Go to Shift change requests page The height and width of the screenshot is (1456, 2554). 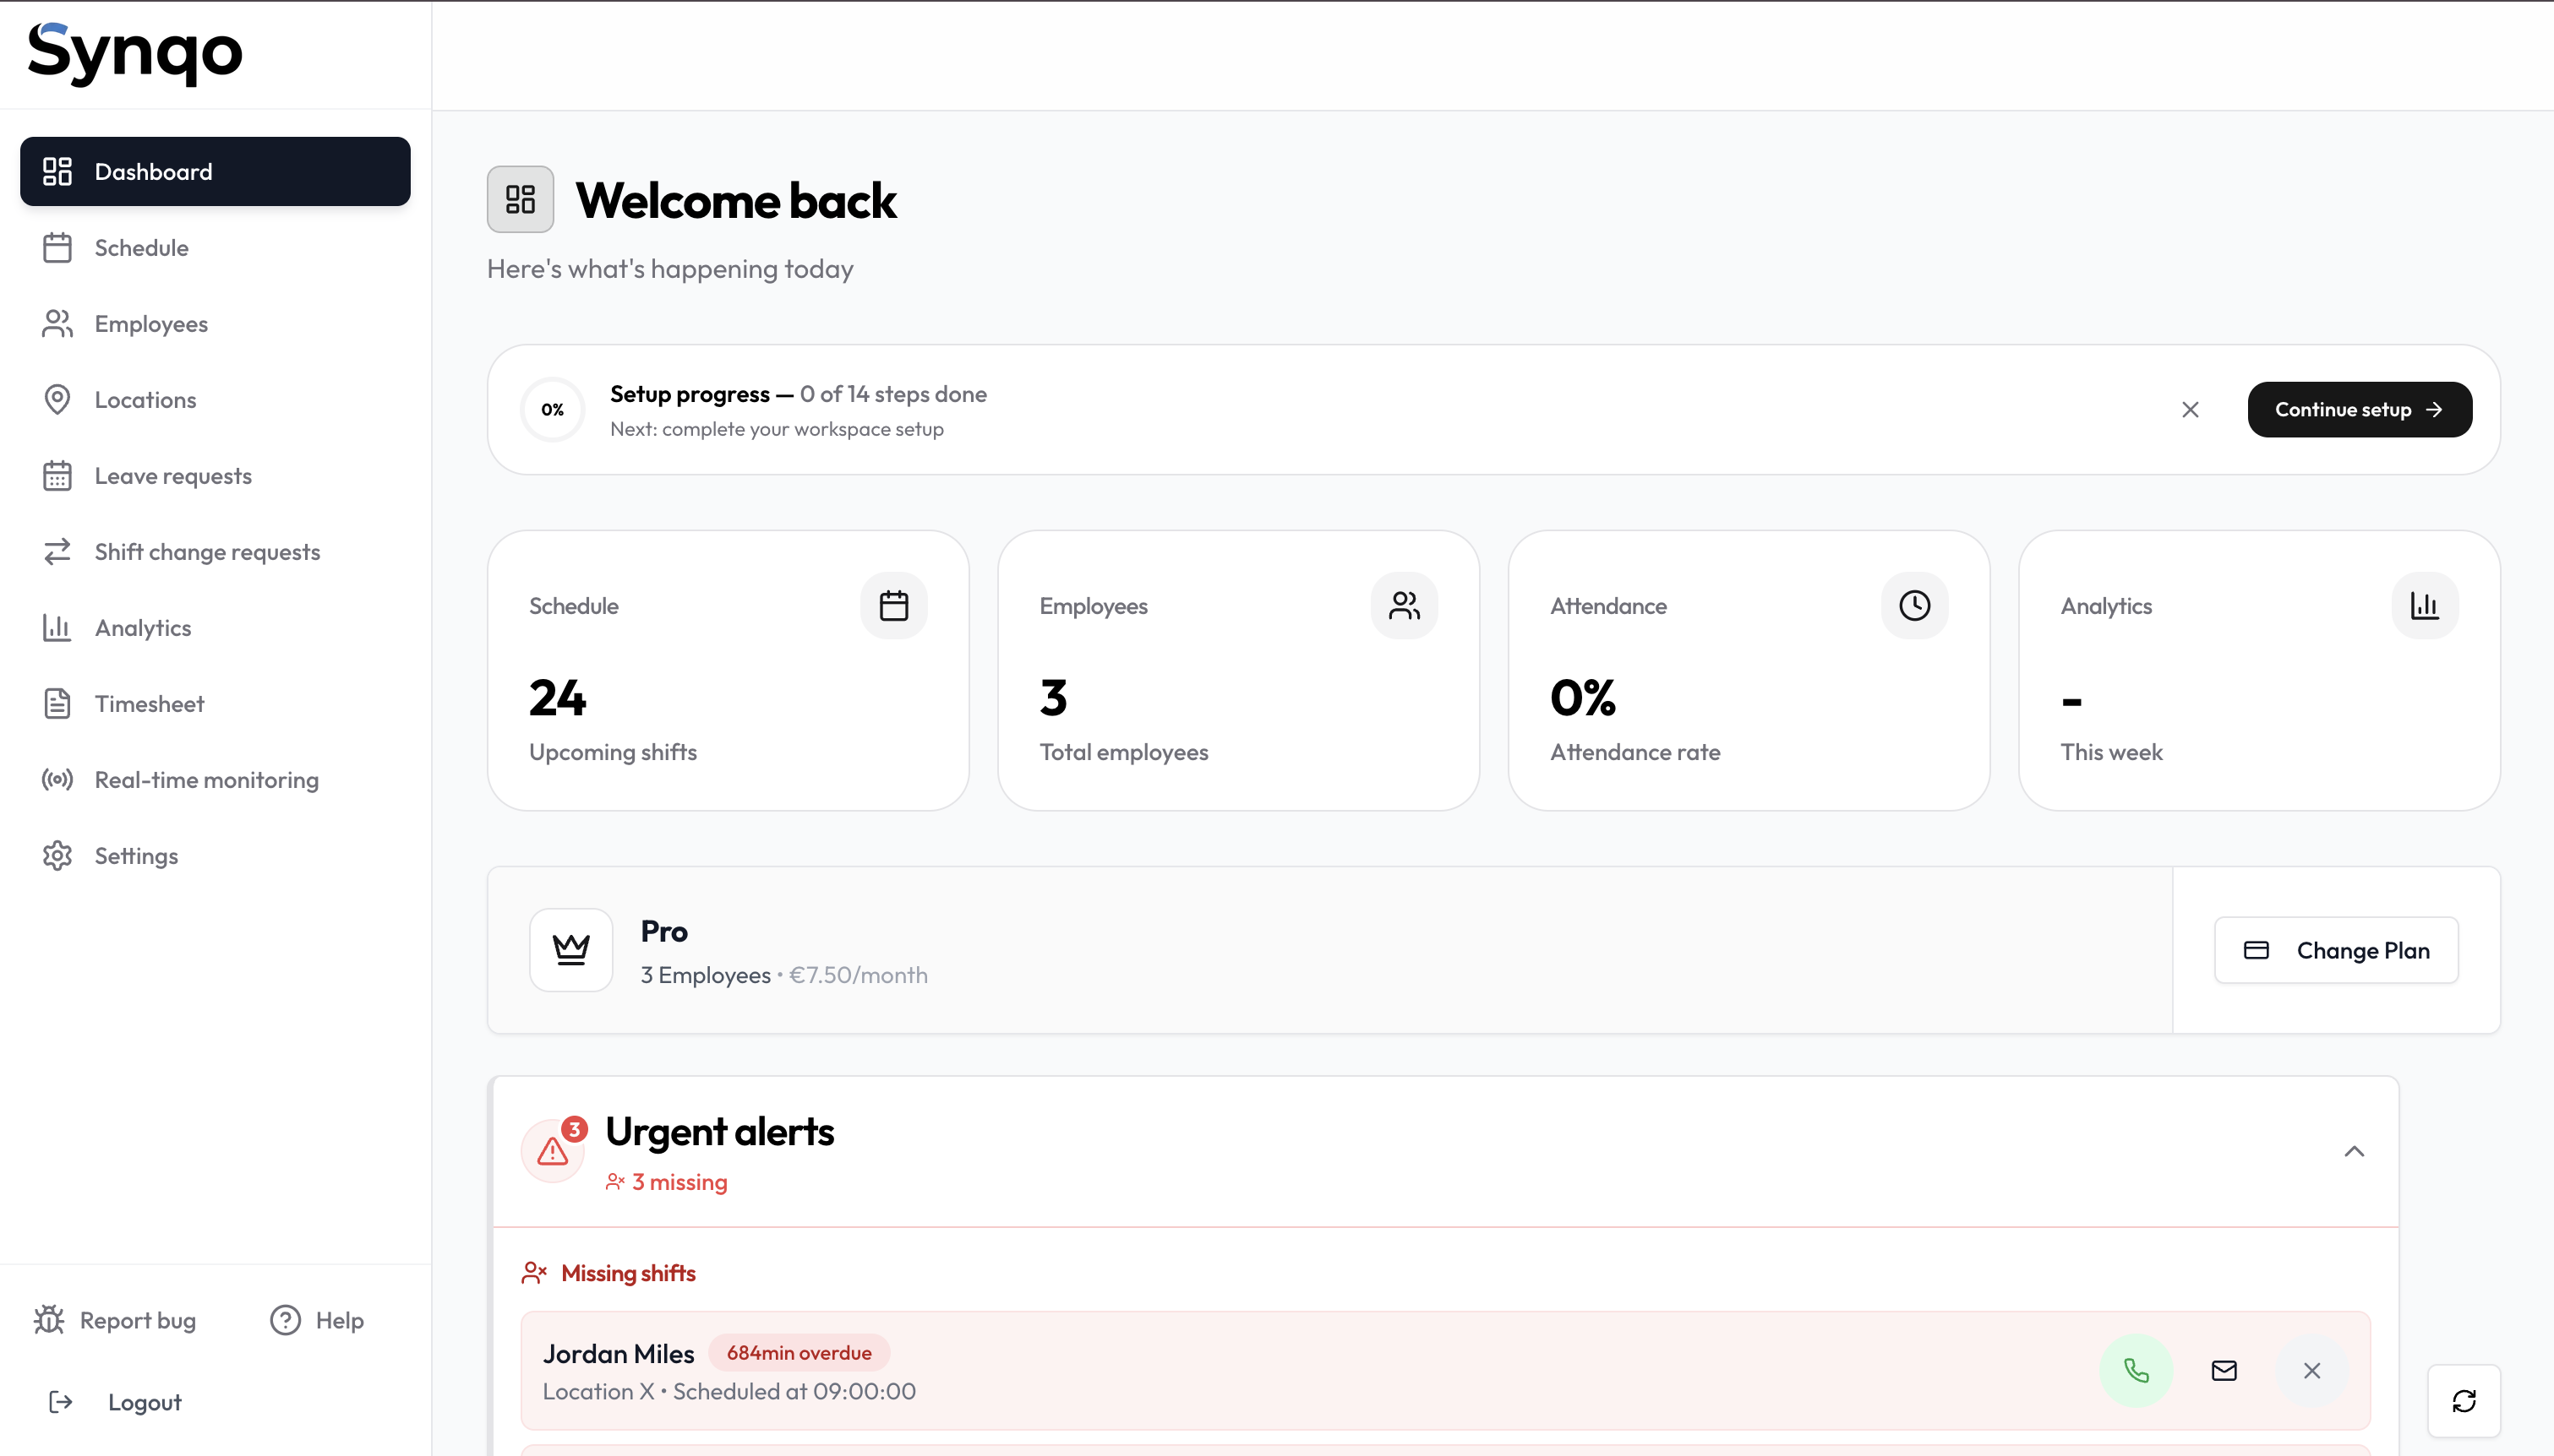pyautogui.click(x=207, y=552)
